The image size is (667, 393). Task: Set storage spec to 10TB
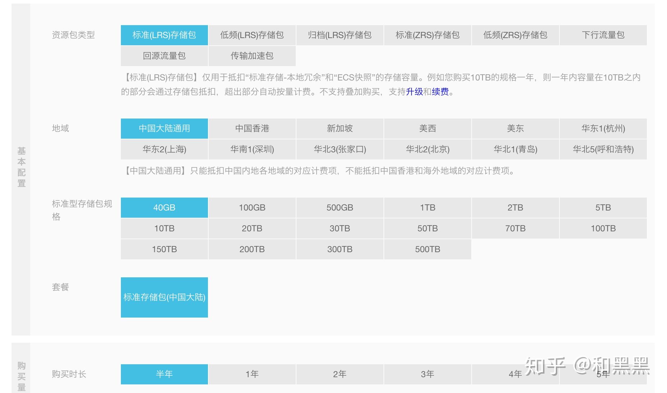click(x=164, y=228)
